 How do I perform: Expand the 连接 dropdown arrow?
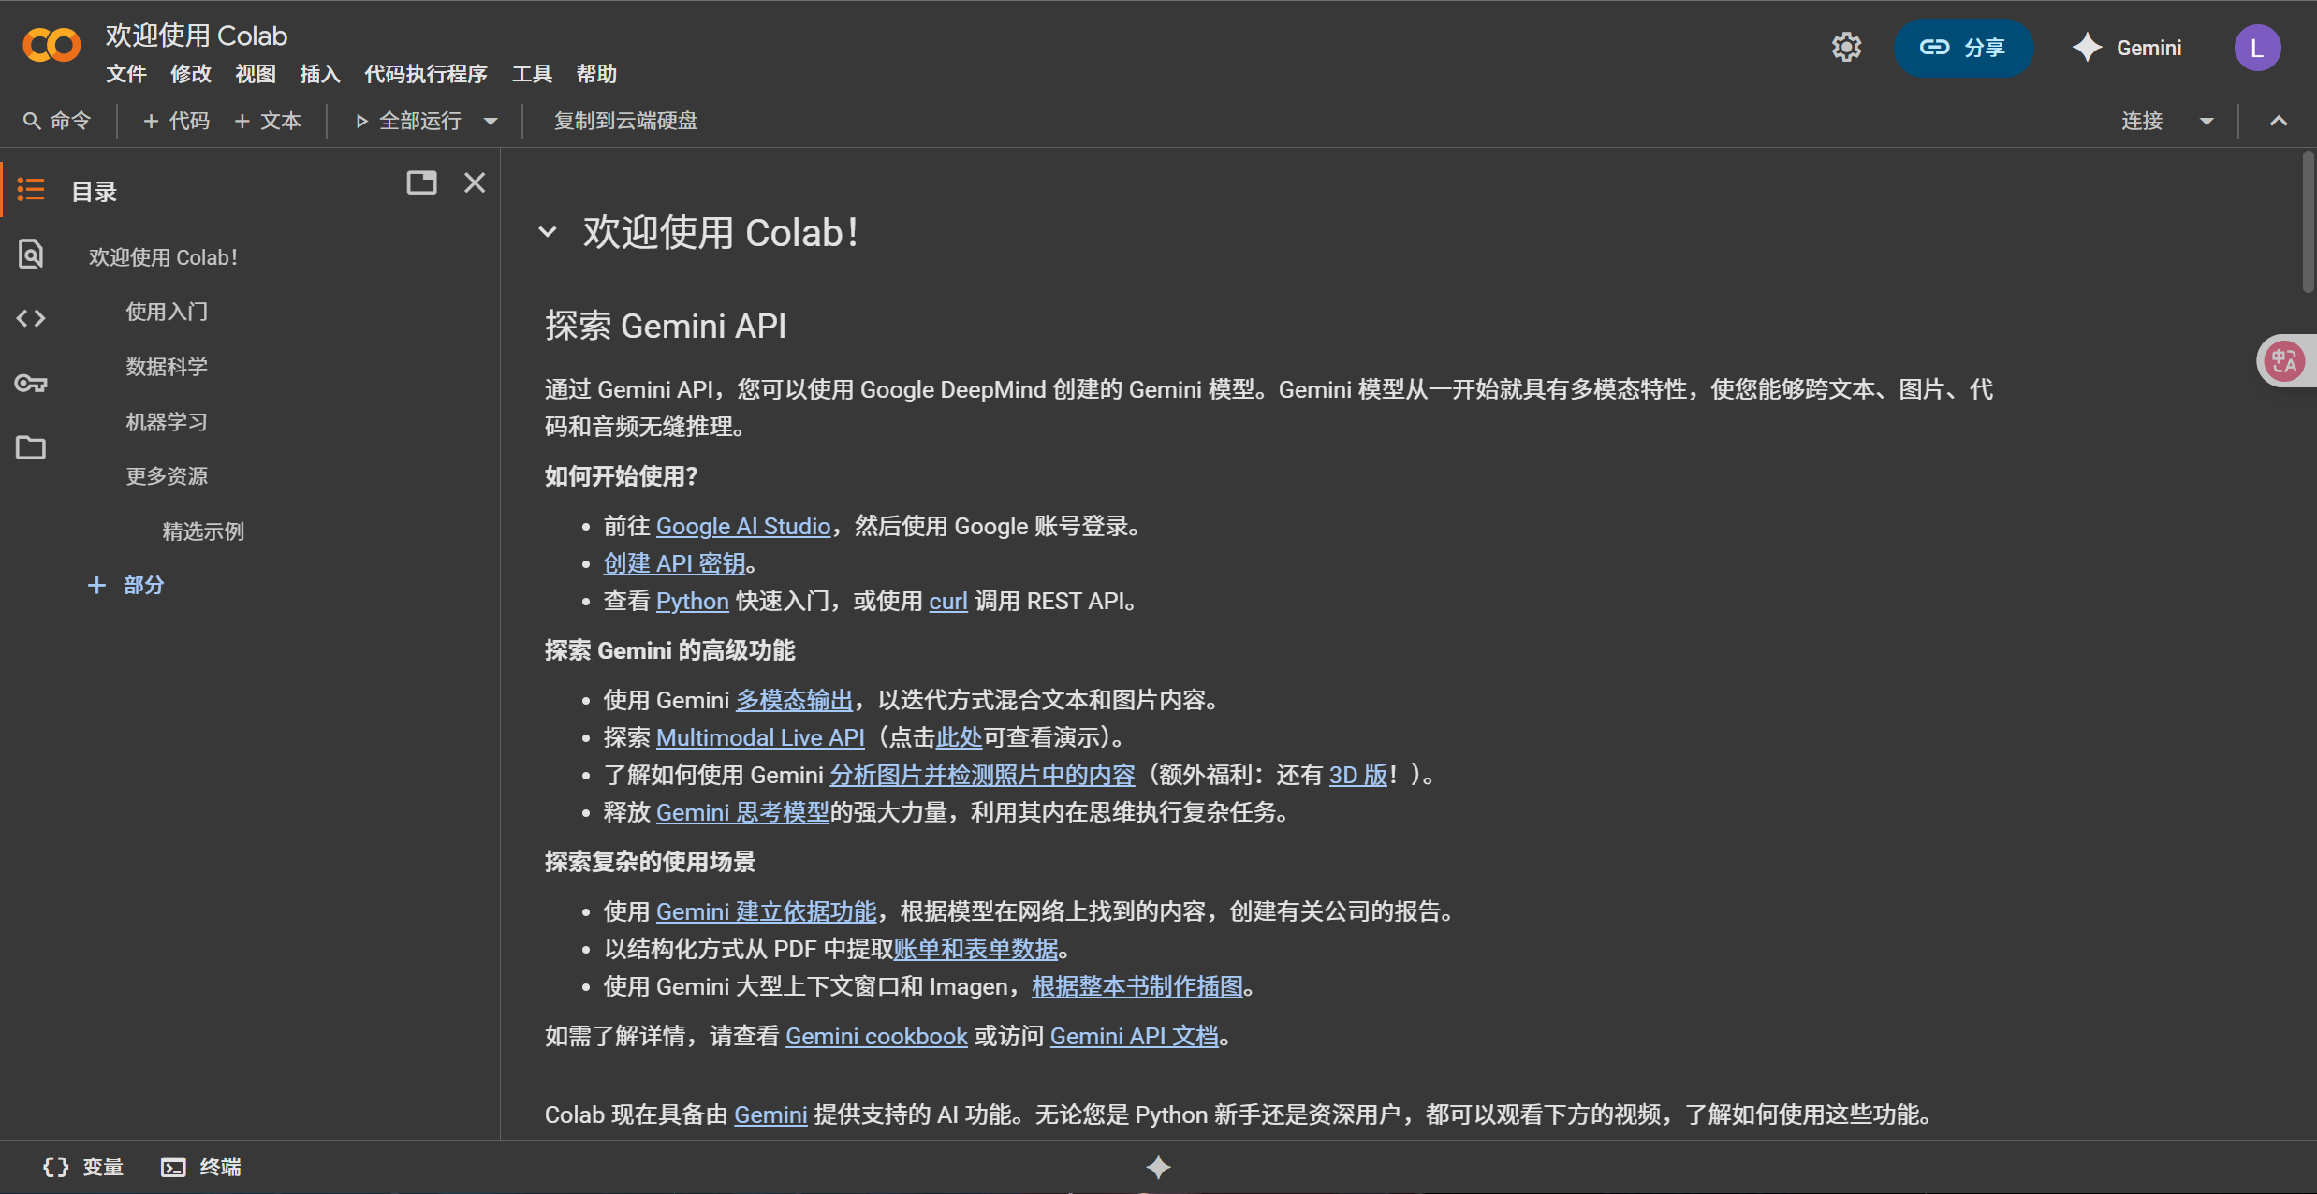pyautogui.click(x=2207, y=121)
